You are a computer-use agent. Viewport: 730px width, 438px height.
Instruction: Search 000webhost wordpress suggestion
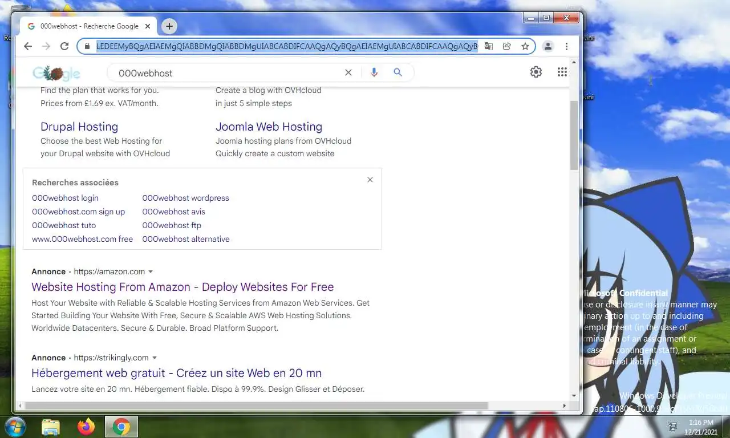185,198
